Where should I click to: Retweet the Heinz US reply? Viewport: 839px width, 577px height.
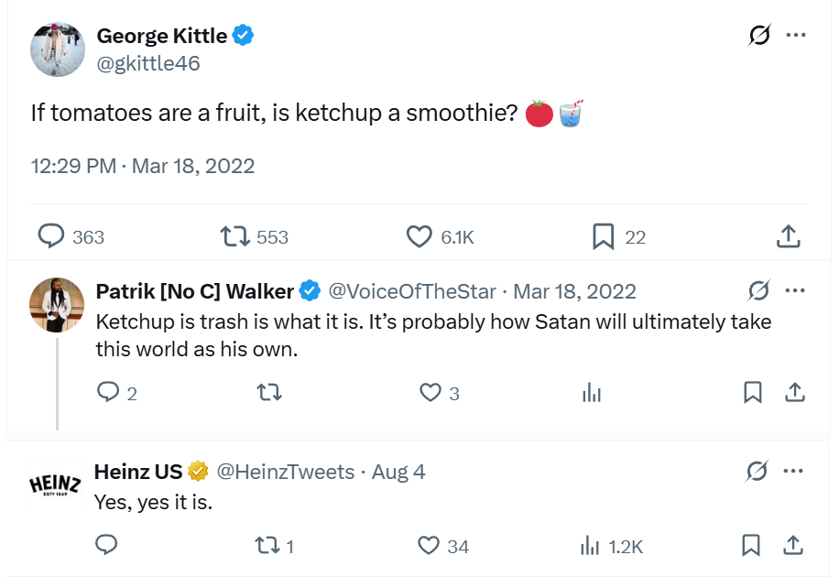coord(267,546)
